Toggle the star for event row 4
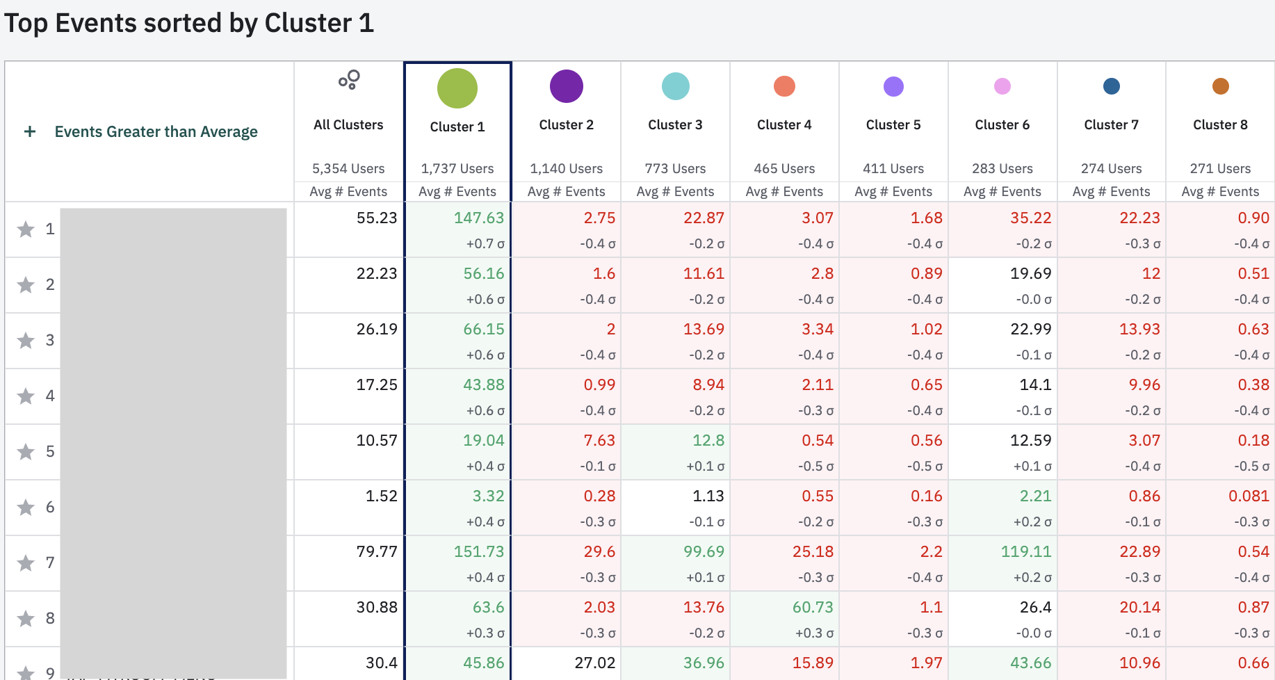 tap(26, 396)
